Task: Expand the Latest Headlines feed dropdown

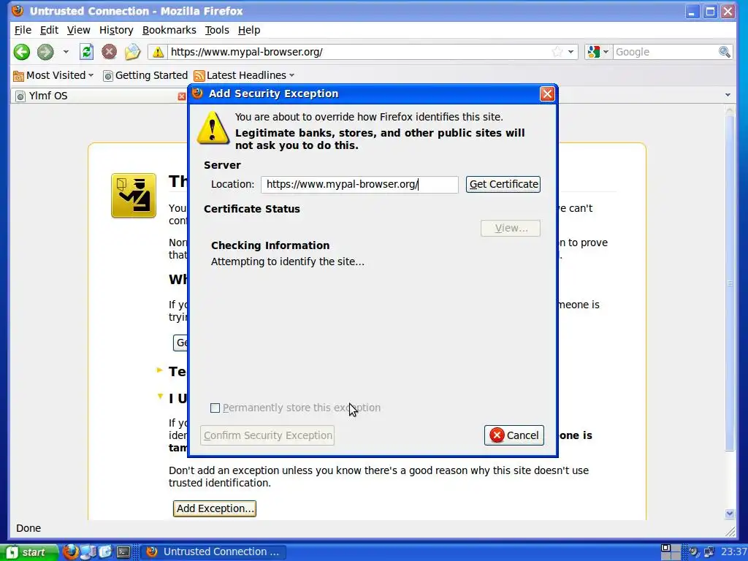Action: (x=244, y=75)
